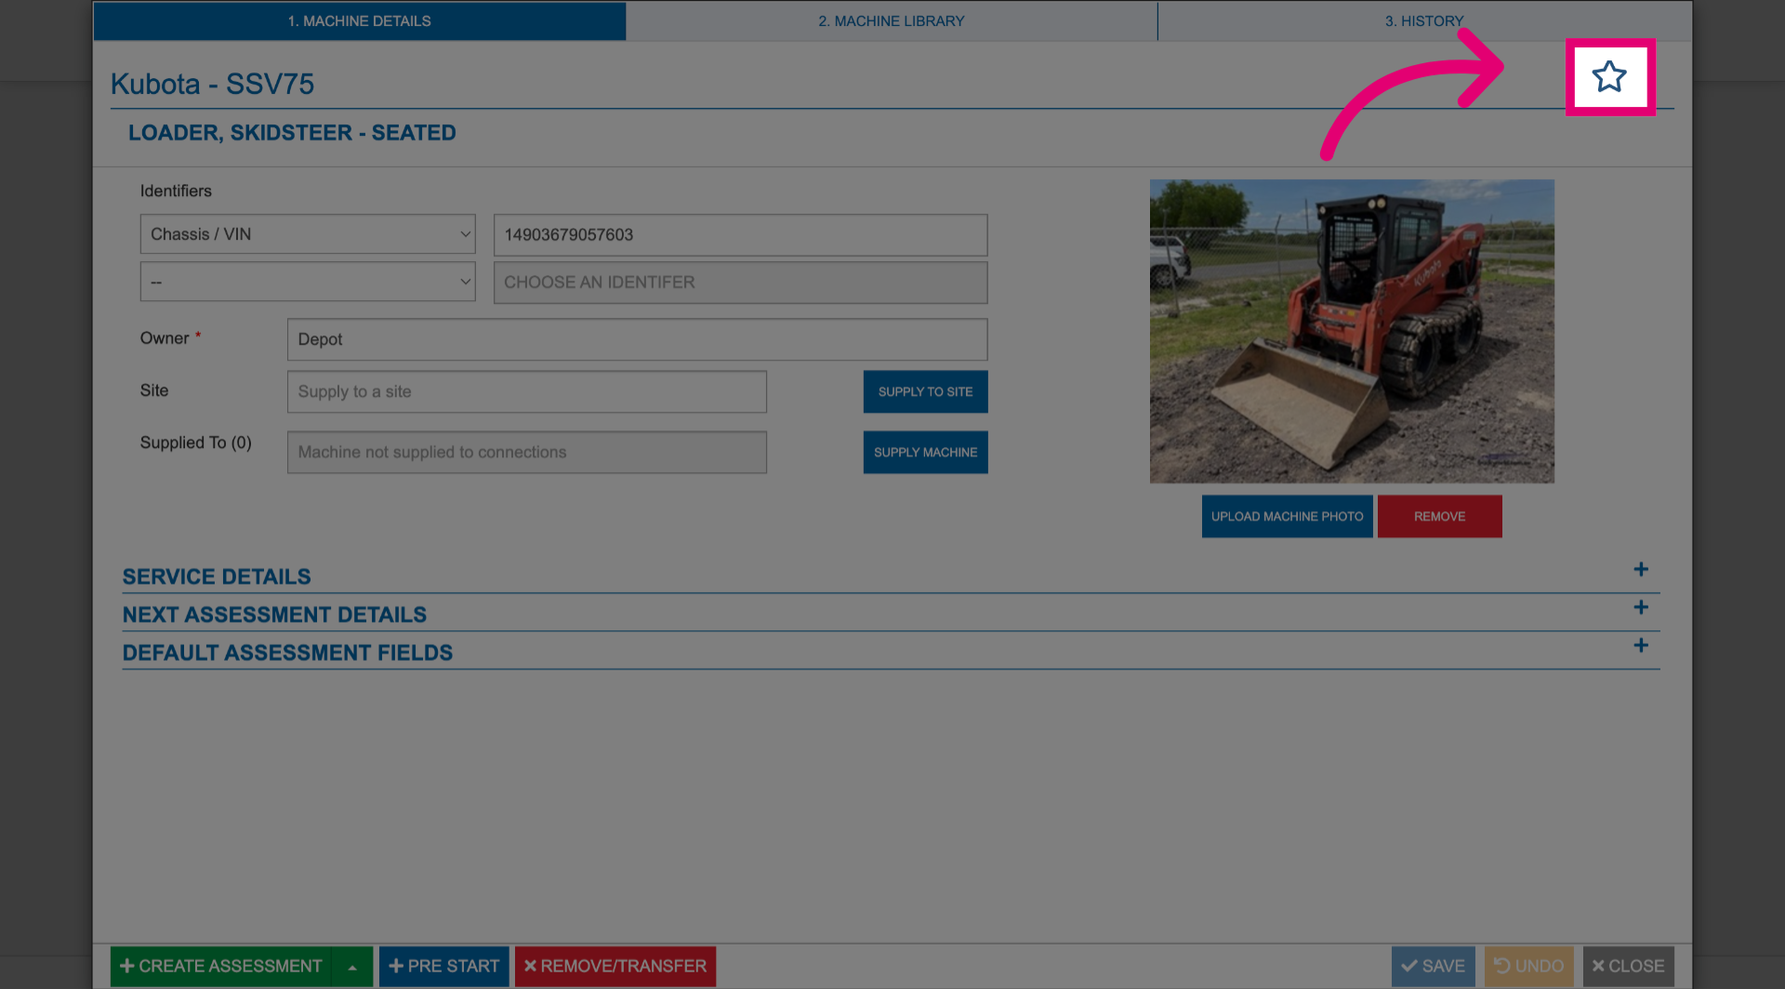The width and height of the screenshot is (1785, 989).
Task: Remove the machine photo
Action: point(1439,516)
